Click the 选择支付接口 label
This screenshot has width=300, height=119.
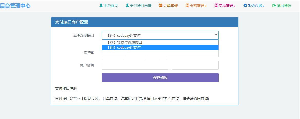pos(83,35)
